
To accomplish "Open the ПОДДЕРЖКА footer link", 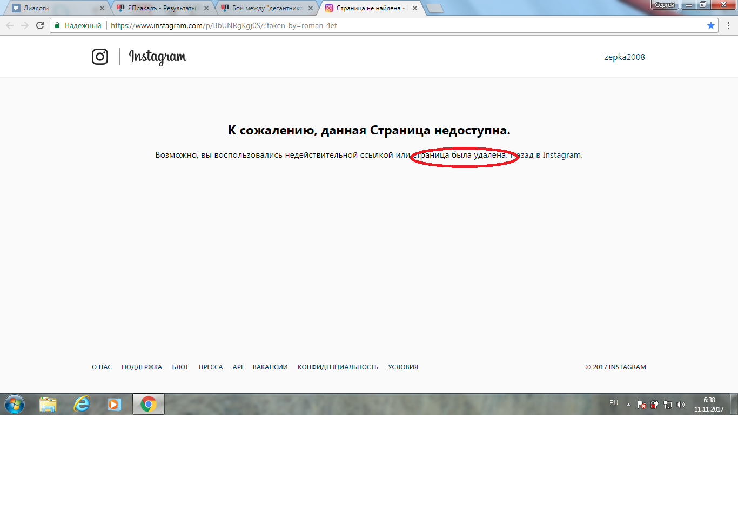I will coord(142,367).
